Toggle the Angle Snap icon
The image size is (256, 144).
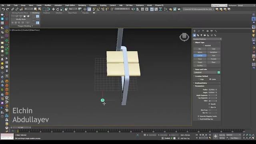[98, 9]
